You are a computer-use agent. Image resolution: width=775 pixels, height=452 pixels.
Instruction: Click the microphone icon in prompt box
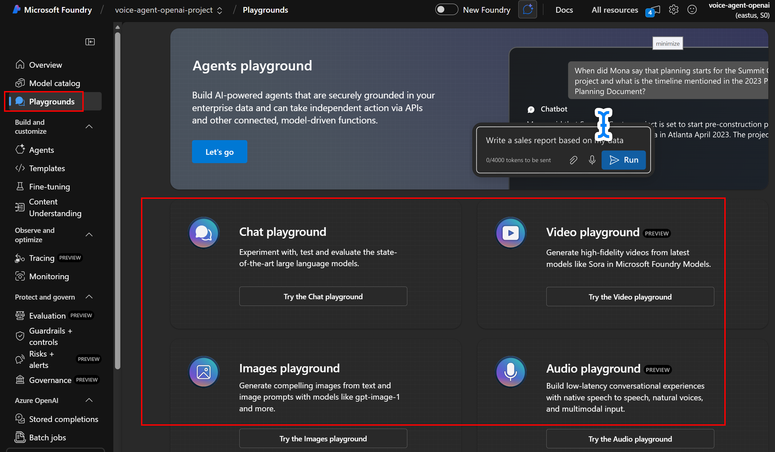tap(592, 160)
